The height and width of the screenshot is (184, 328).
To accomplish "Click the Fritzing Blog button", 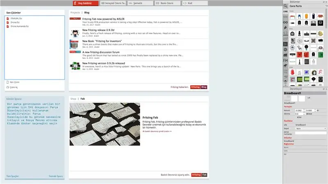I will click(198, 87).
